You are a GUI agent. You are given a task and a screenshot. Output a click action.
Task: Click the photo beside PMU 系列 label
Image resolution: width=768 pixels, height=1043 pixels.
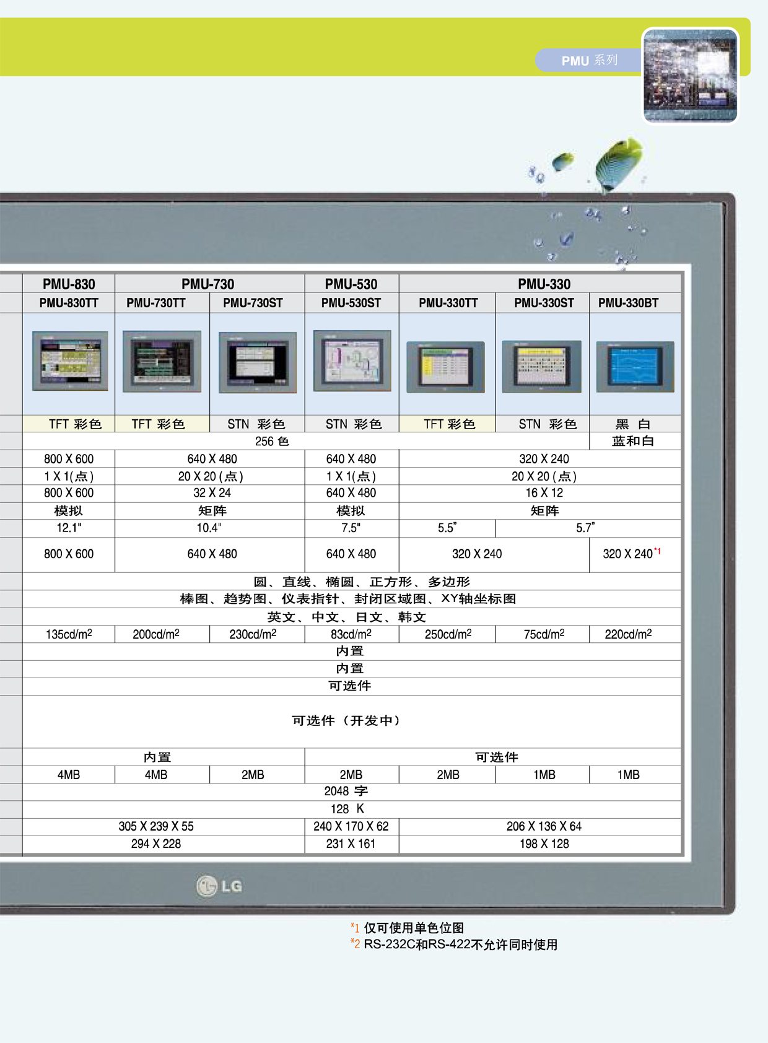coord(691,76)
